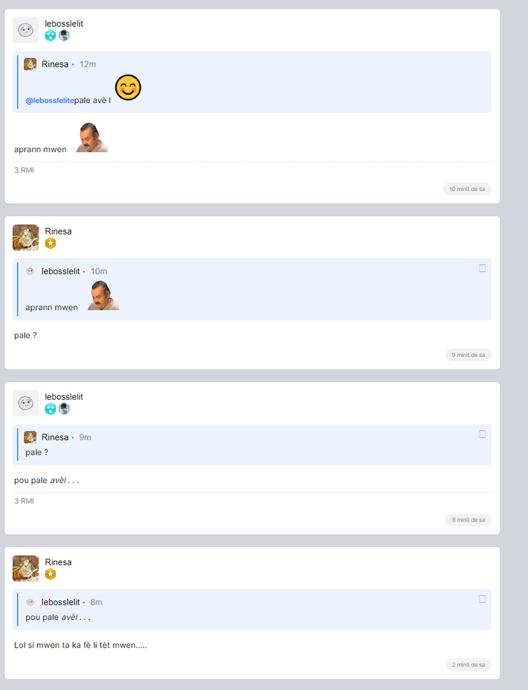Click the '10 minit de sa' timestamp
This screenshot has width=528, height=690.
coord(467,189)
